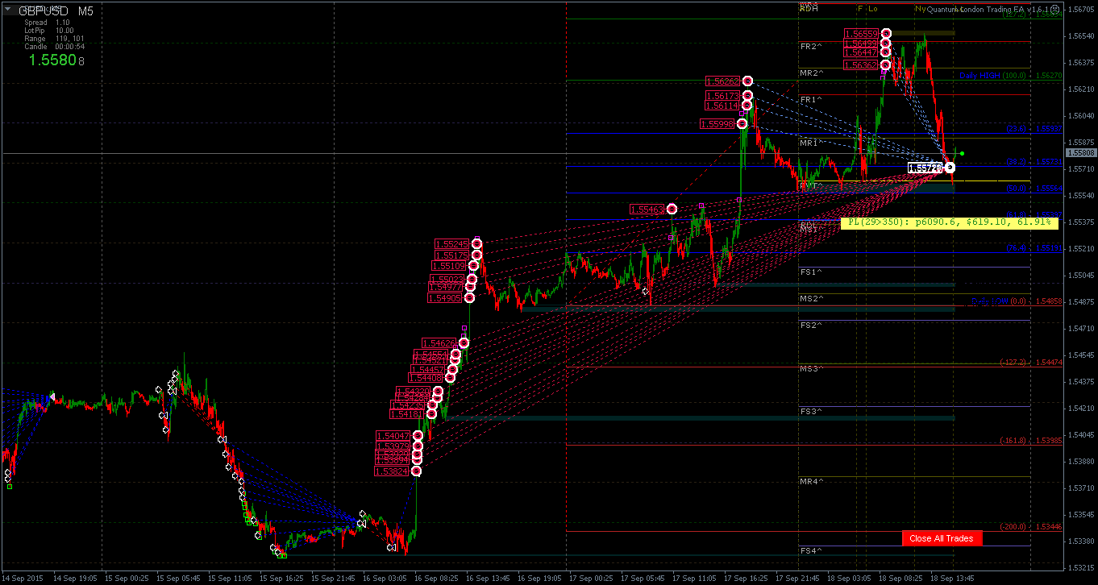
Task: Select the sell marker beside 1.54047
Action: coord(418,435)
